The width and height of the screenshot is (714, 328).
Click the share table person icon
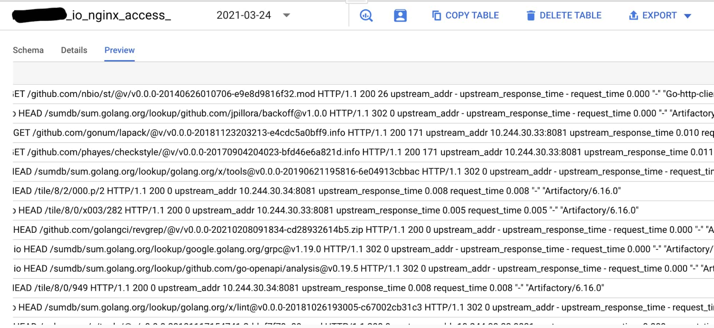pos(400,16)
